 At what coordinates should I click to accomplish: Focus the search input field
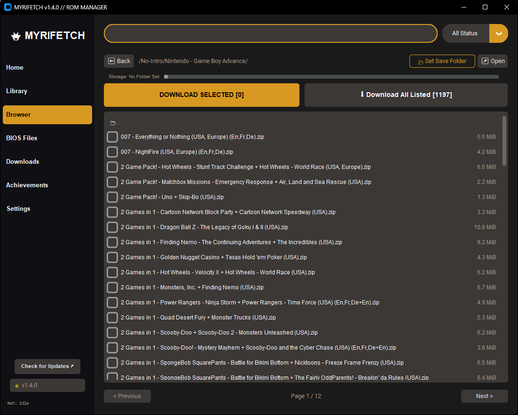[271, 33]
